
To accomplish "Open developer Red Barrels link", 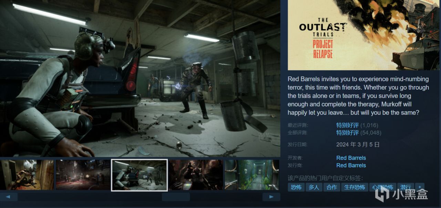I will [351, 158].
